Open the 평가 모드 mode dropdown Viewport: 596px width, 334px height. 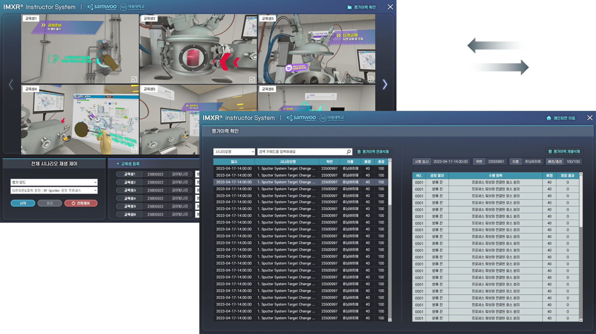[x=54, y=182]
